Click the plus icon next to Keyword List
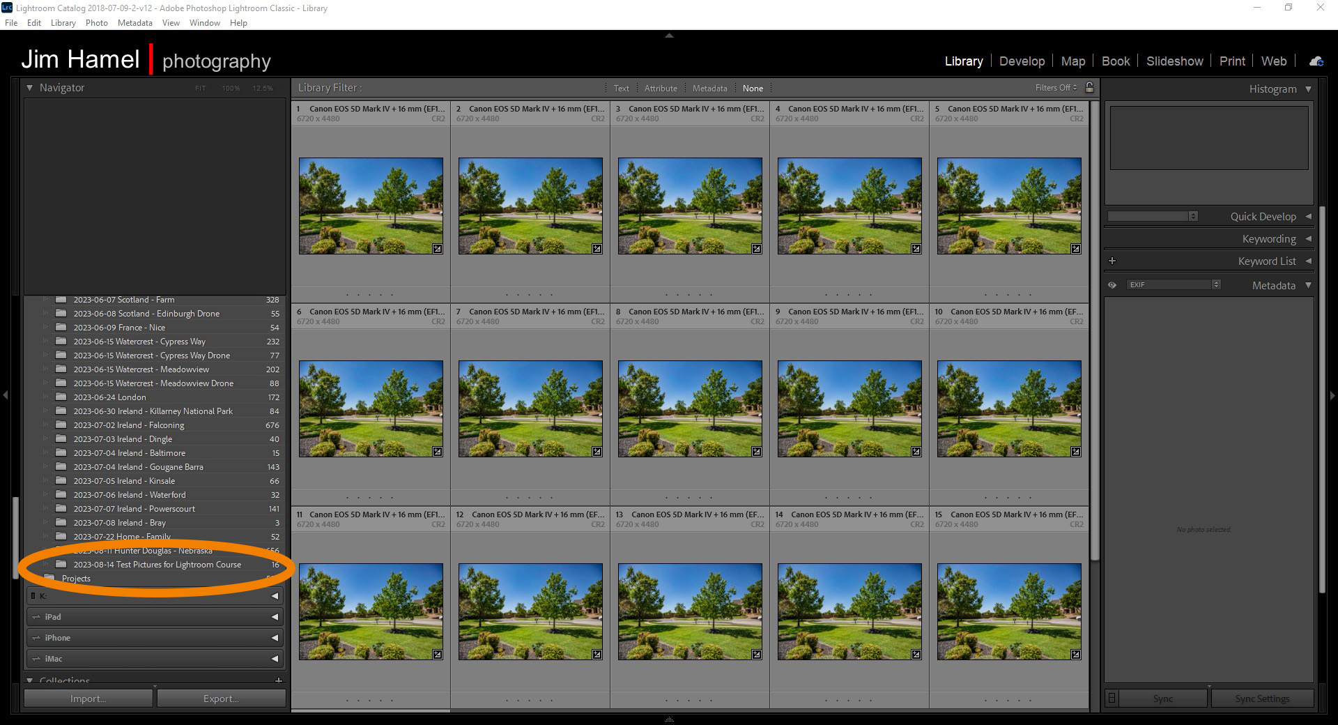The image size is (1338, 725). (x=1113, y=261)
